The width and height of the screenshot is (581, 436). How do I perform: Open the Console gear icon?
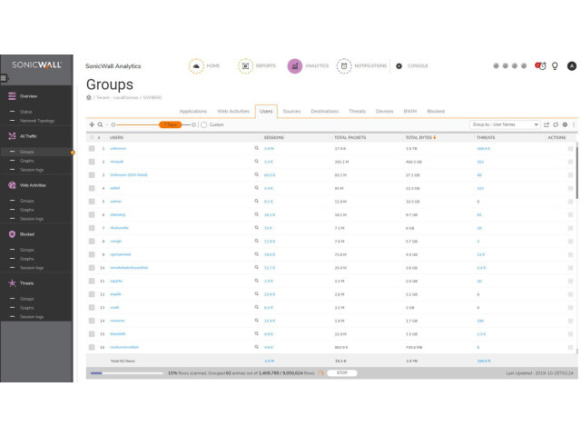click(399, 66)
